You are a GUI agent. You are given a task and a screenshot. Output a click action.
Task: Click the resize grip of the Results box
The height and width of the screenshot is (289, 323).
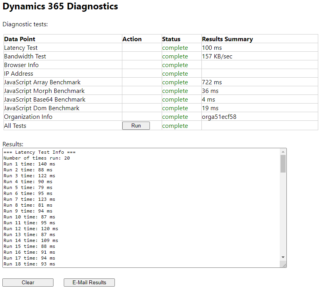tap(284, 265)
